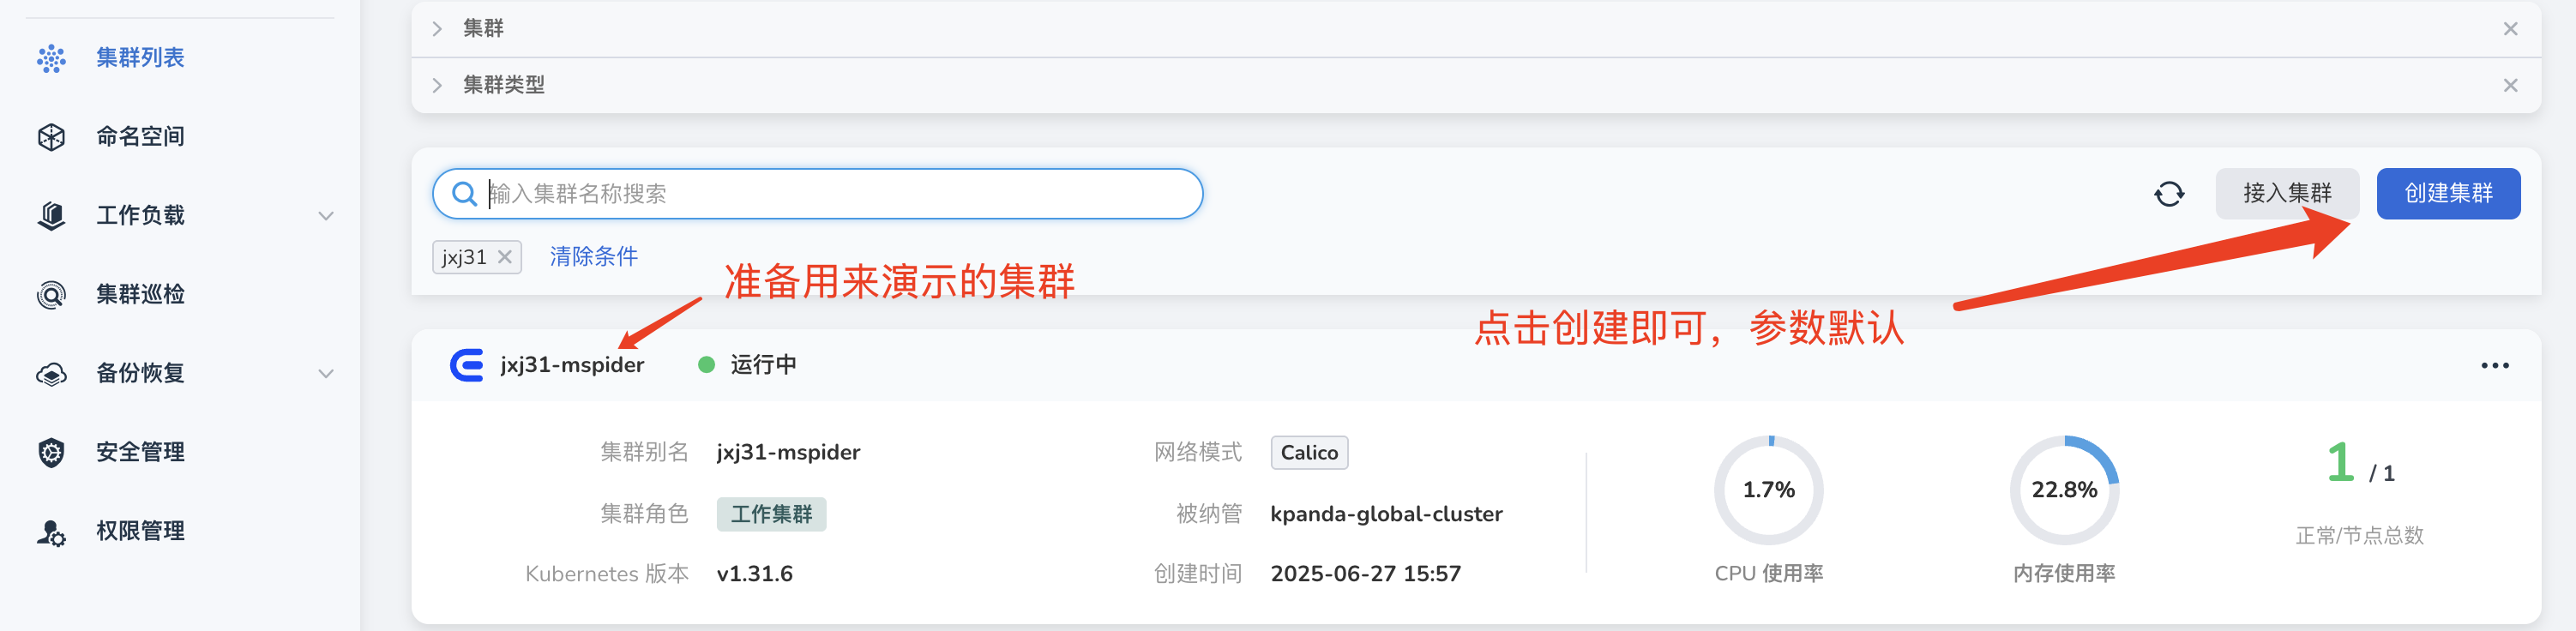Image resolution: width=2576 pixels, height=631 pixels.
Task: Expand the 集群类型 filter row
Action: click(x=437, y=86)
